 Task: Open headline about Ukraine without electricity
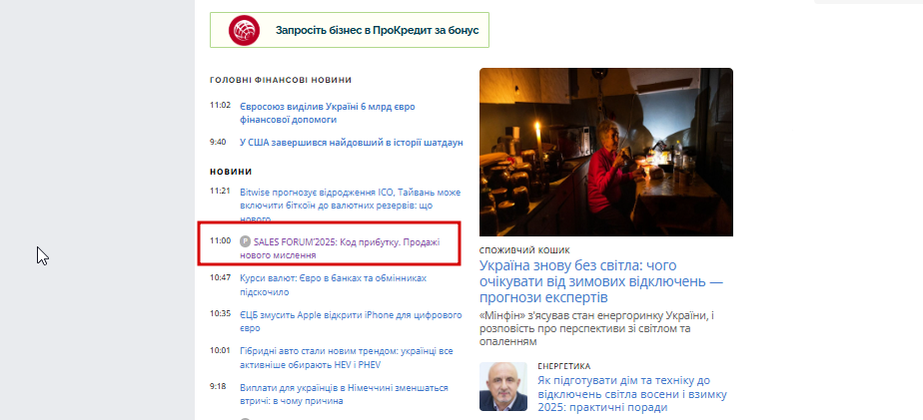point(601,281)
